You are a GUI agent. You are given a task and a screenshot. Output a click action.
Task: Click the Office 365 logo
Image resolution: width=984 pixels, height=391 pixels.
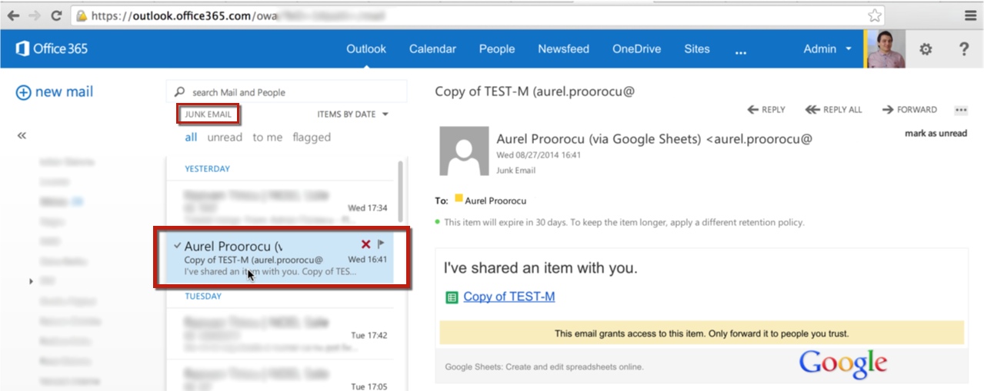coord(52,49)
